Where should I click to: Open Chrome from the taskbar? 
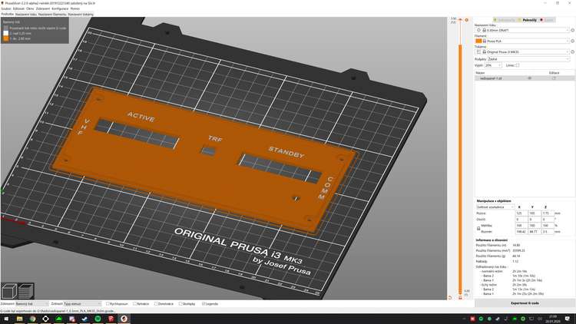click(x=32, y=319)
